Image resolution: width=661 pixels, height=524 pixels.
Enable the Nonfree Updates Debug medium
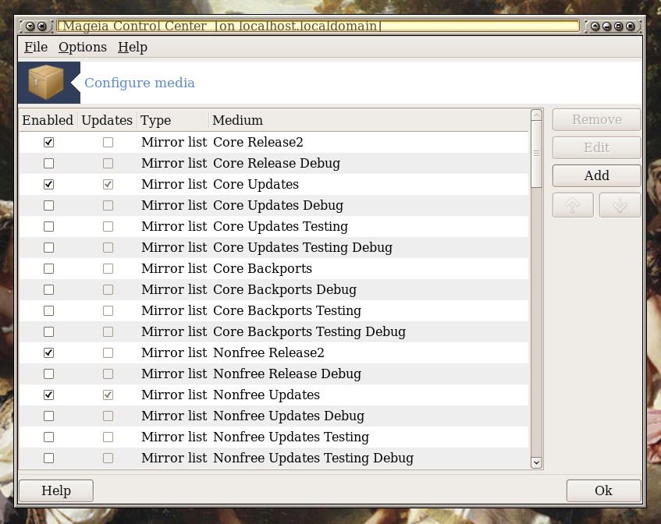click(x=49, y=416)
